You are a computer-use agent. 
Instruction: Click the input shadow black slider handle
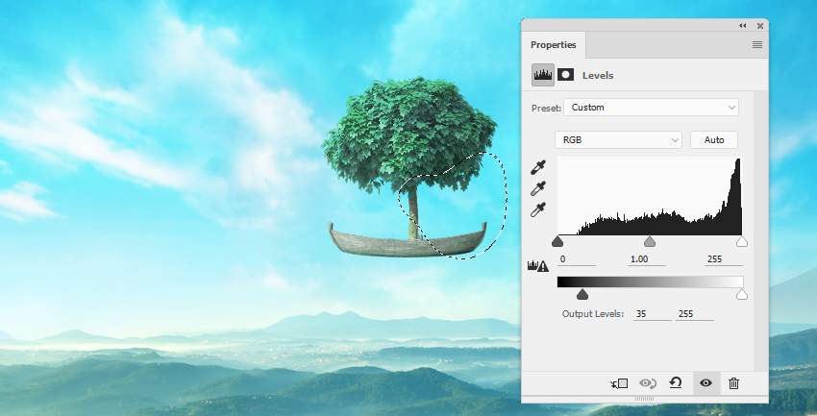coord(557,241)
